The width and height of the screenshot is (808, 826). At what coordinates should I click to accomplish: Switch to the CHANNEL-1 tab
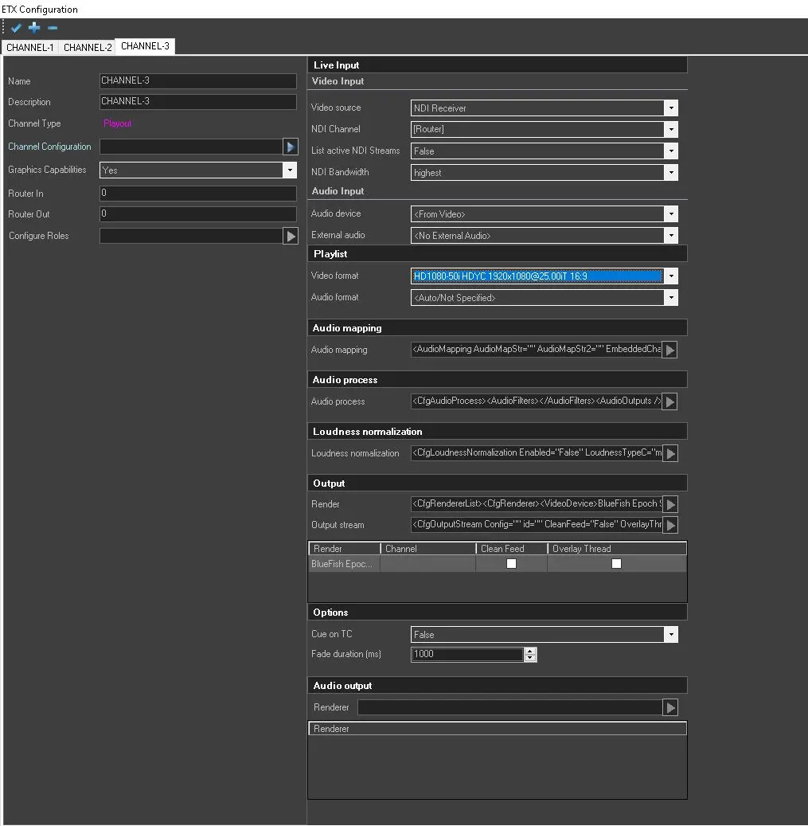click(30, 48)
